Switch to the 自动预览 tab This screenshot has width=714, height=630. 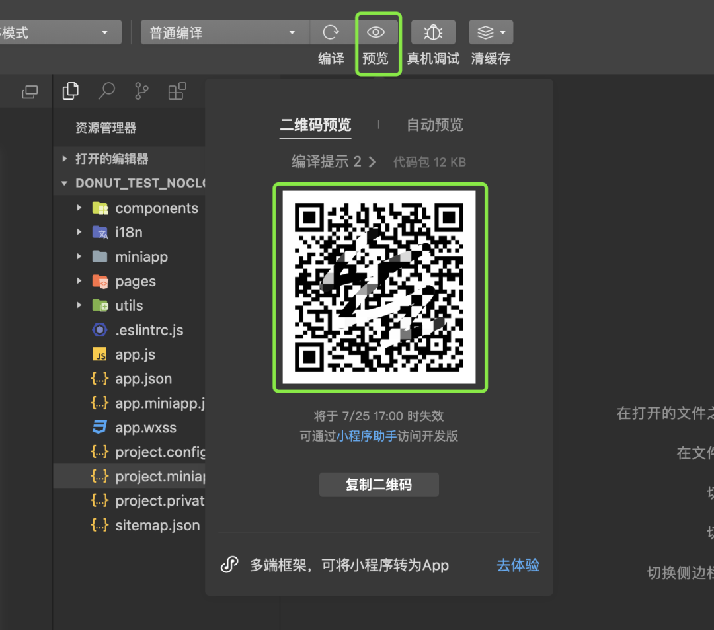pos(435,125)
